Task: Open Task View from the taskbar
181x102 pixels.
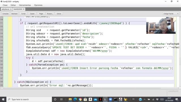Action: click(x=61, y=99)
